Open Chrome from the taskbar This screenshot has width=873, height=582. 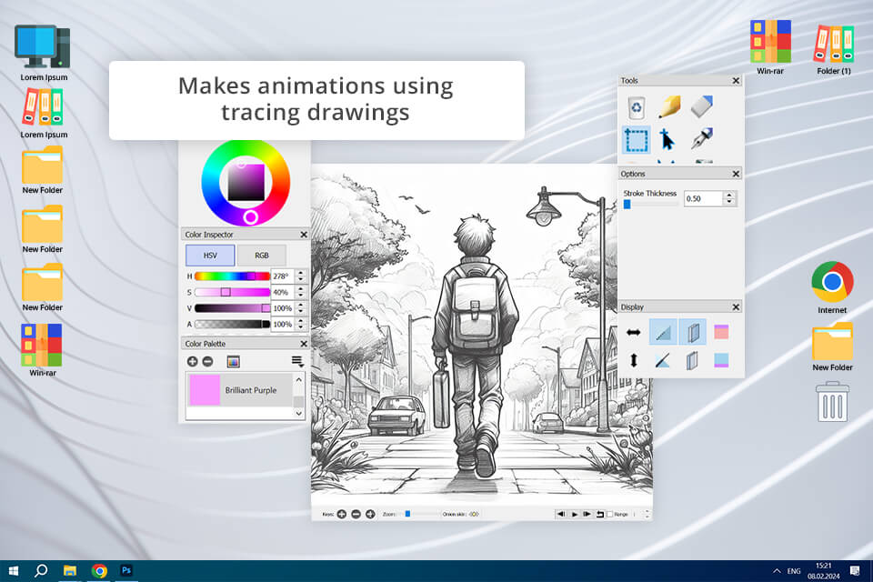pos(99,571)
